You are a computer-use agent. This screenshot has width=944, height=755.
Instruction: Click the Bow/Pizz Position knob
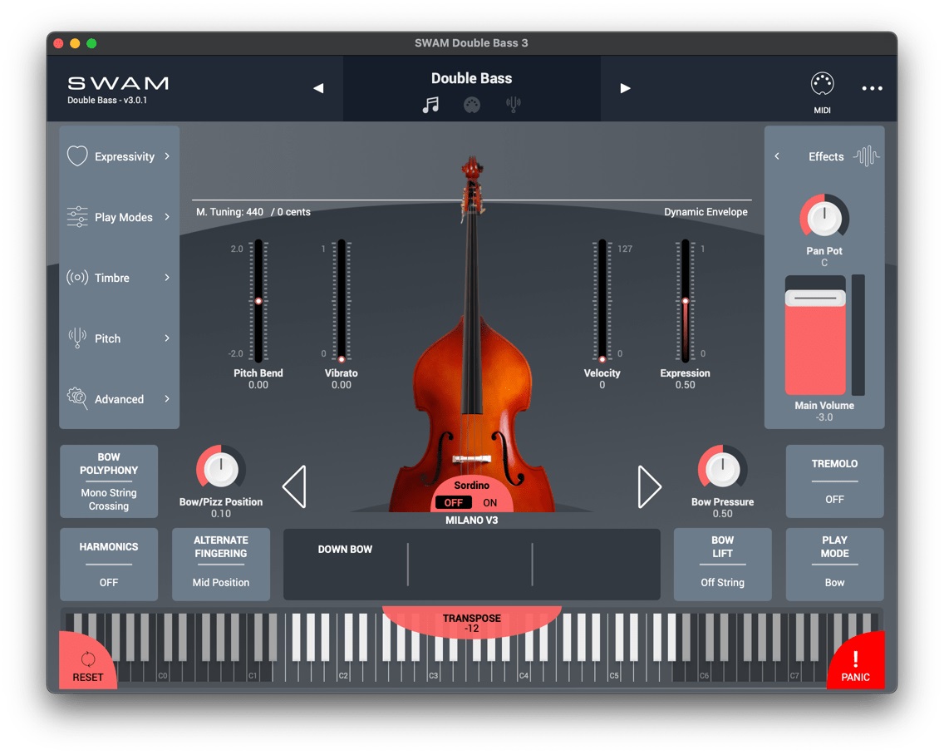(221, 469)
